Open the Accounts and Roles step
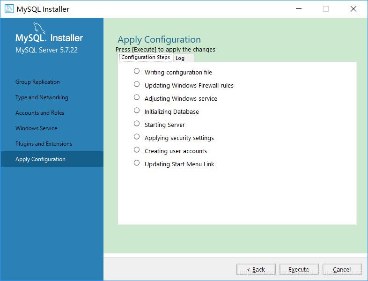The image size is (368, 281). pyautogui.click(x=40, y=113)
